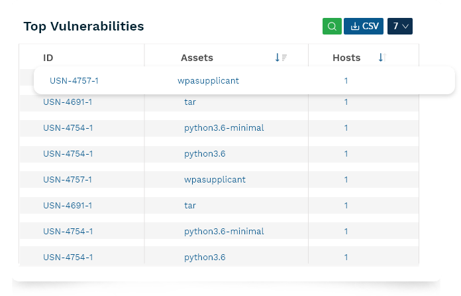Open the last python3.6 asset link
The width and height of the screenshot is (461, 296).
pyautogui.click(x=205, y=257)
